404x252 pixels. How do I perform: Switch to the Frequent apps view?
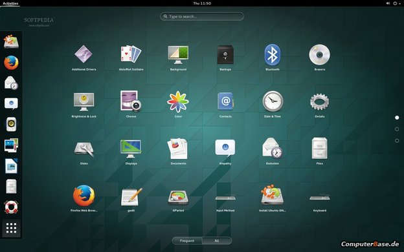(187, 240)
